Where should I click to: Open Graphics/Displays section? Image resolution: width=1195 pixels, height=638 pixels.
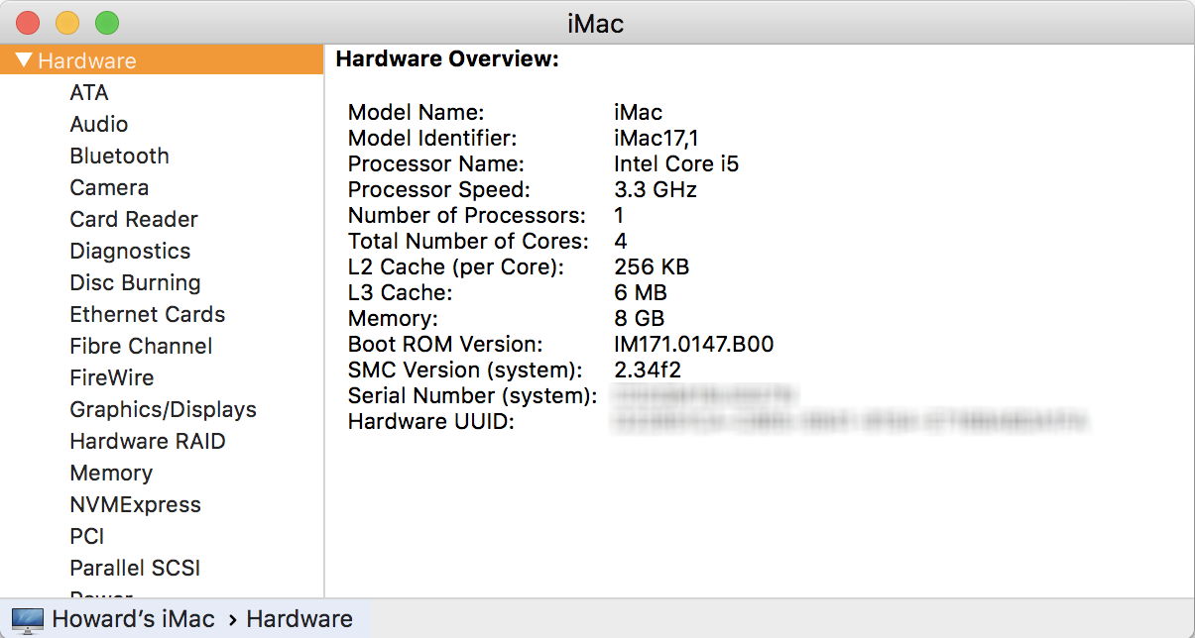163,409
